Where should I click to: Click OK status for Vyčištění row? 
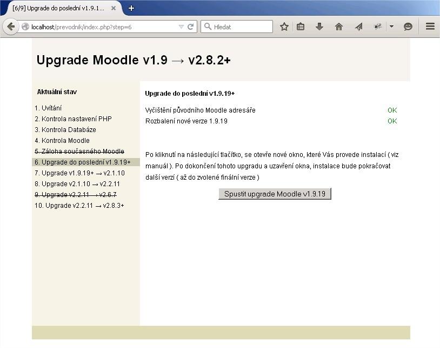pyautogui.click(x=392, y=110)
